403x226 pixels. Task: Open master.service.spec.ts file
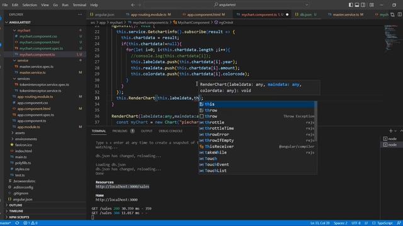pyautogui.click(x=37, y=67)
